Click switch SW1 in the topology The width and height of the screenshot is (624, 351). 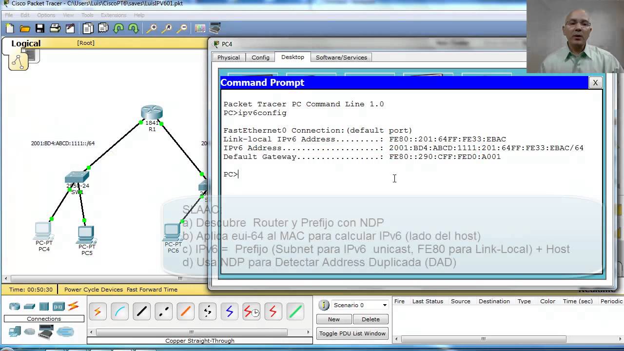pyautogui.click(x=77, y=178)
